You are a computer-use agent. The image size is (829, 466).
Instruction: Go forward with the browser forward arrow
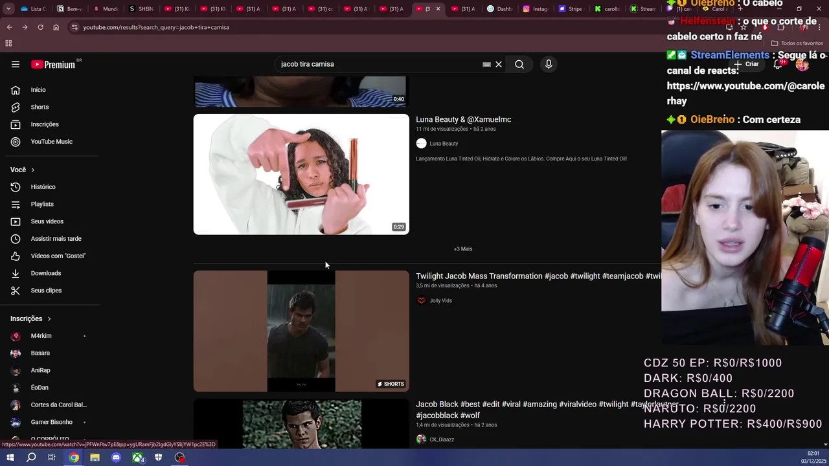25,27
